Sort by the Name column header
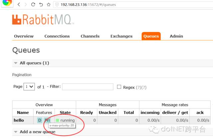The height and width of the screenshot is (140, 213). (x=23, y=112)
